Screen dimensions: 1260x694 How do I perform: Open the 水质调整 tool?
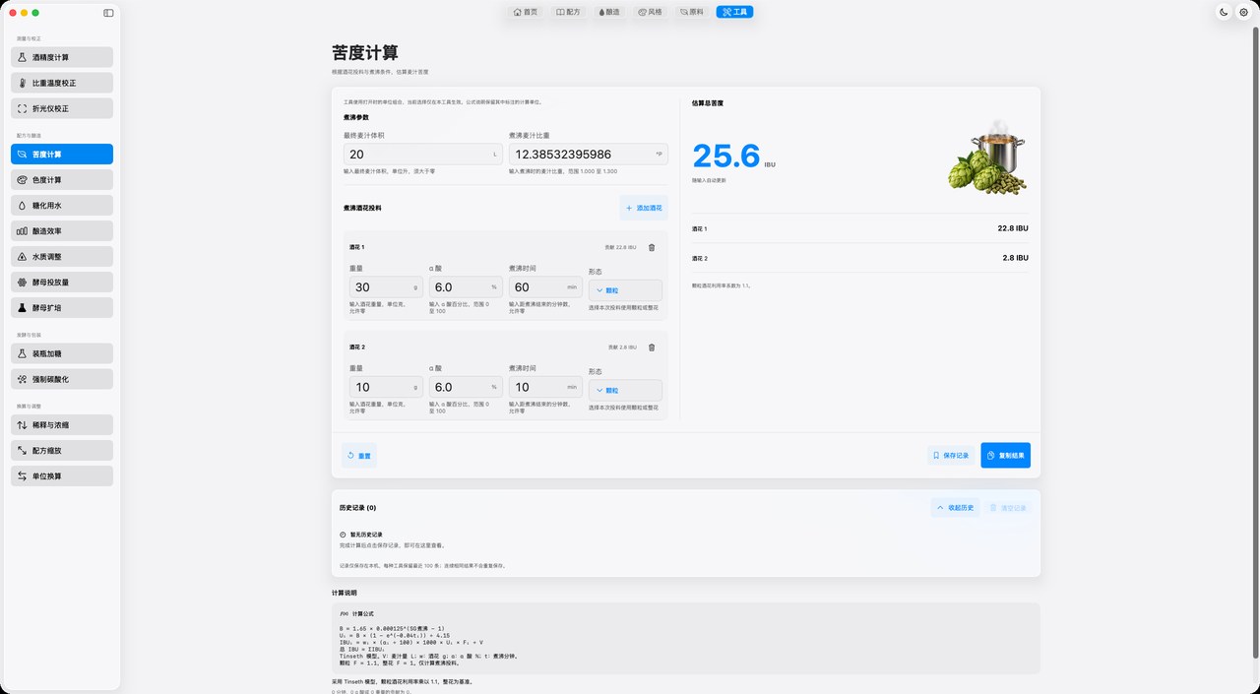coord(62,257)
